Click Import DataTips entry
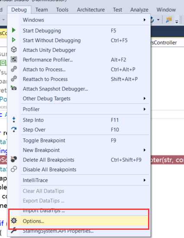Image resolution: width=184 pixels, height=238 pixels. click(85, 211)
